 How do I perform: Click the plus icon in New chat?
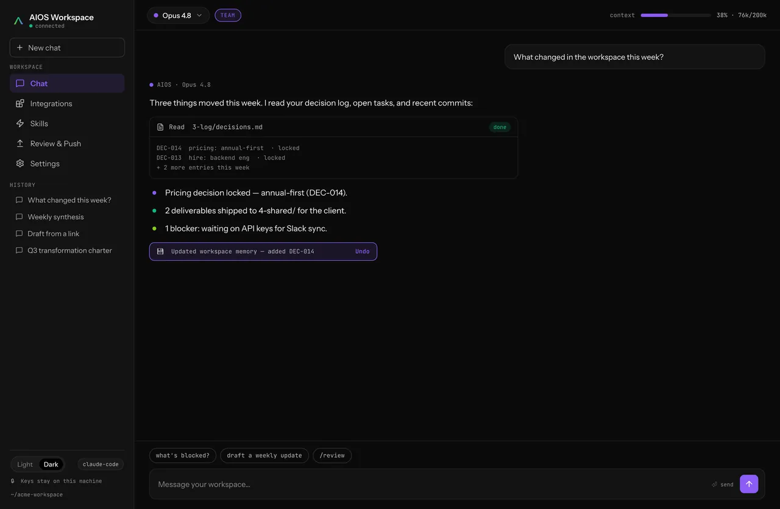(x=20, y=47)
